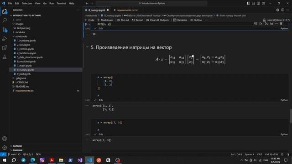This screenshot has width=292, height=164.
Task: Open the Help menu
Action: point(72,3)
